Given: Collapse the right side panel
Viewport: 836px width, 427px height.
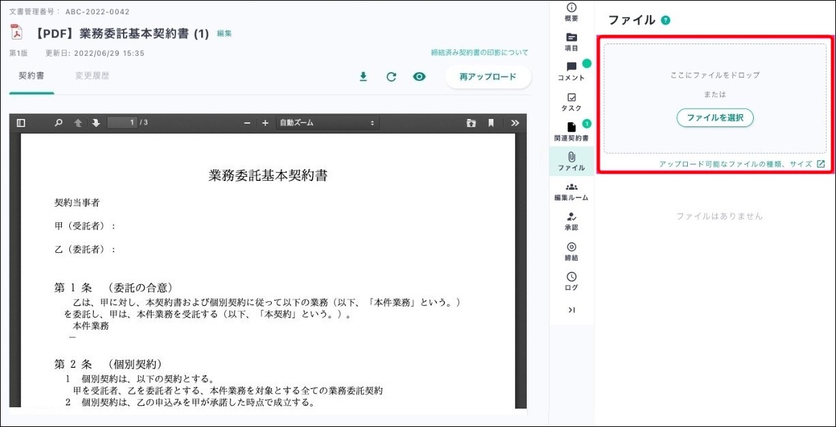Looking at the screenshot, I should pyautogui.click(x=571, y=310).
